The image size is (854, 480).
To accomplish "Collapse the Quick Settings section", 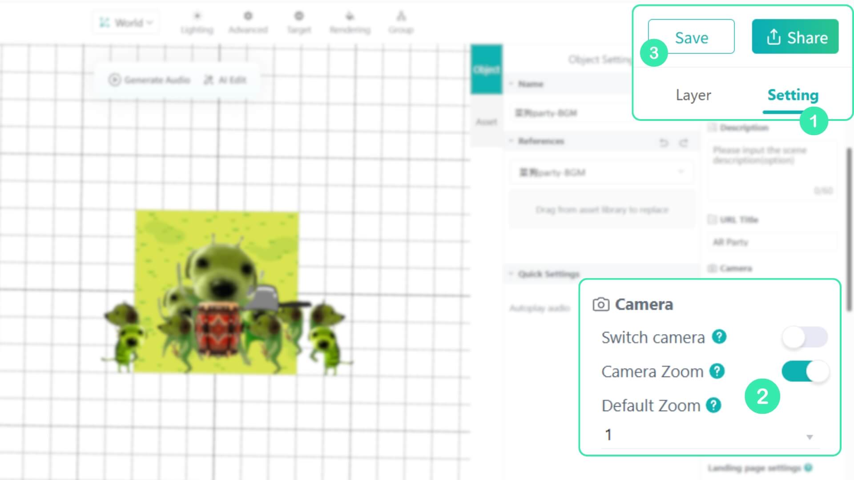I will point(511,274).
